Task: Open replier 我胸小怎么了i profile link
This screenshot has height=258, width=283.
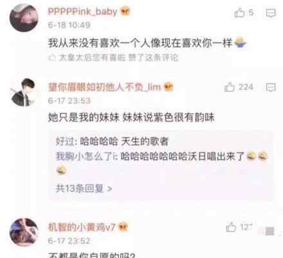Action: pyautogui.click(x=86, y=156)
